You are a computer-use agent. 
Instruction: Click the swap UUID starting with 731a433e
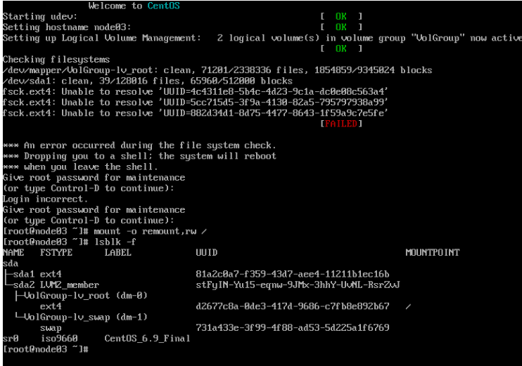pos(292,328)
